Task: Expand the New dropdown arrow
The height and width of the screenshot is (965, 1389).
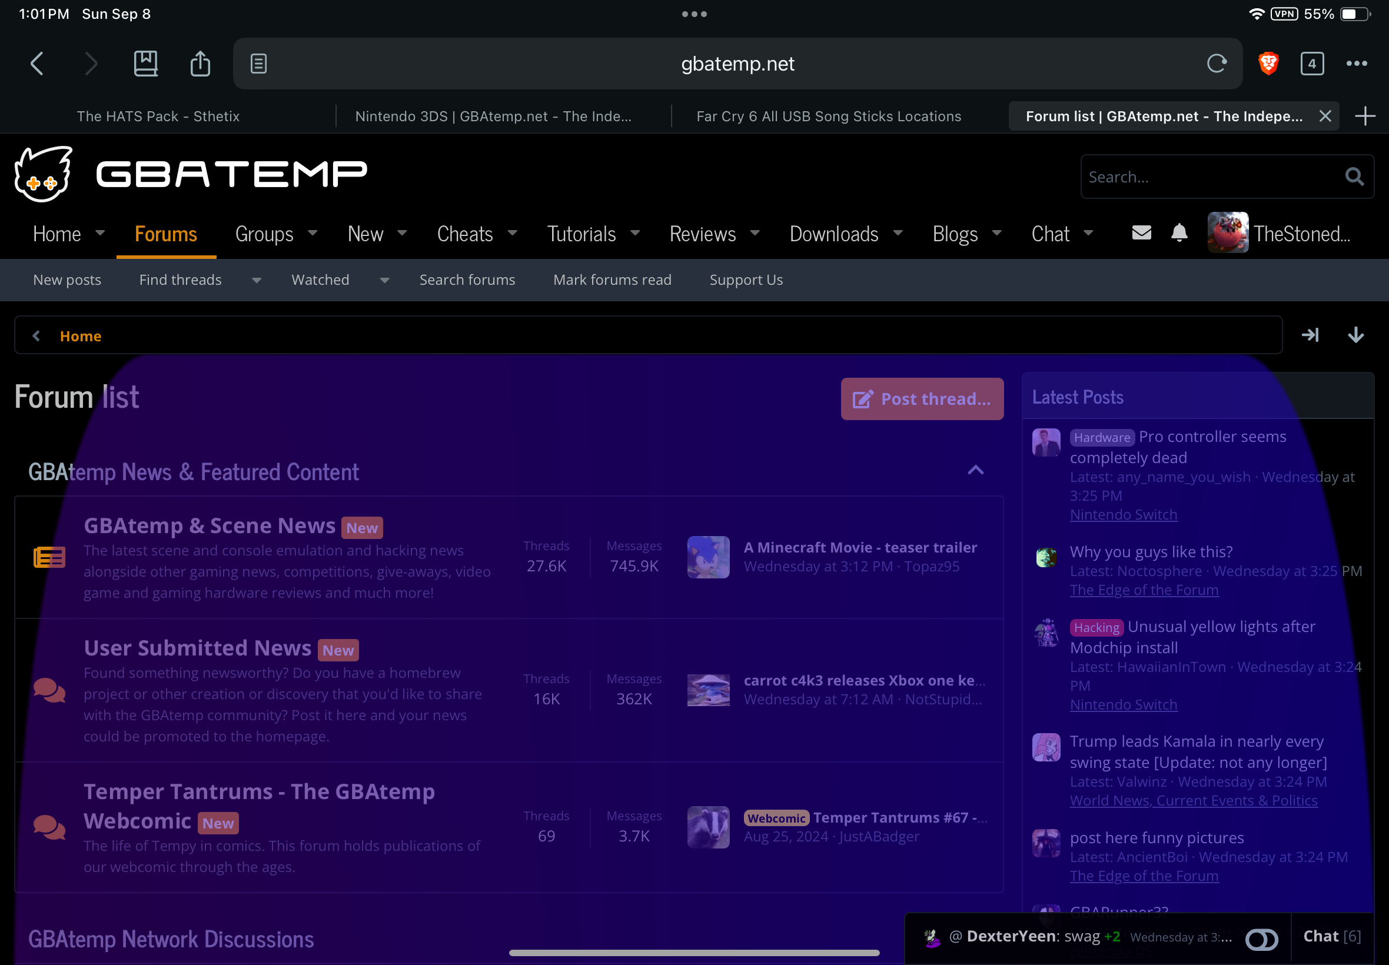Action: (x=402, y=233)
